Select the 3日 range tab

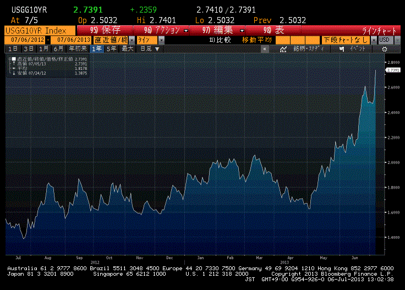[x=29, y=49]
